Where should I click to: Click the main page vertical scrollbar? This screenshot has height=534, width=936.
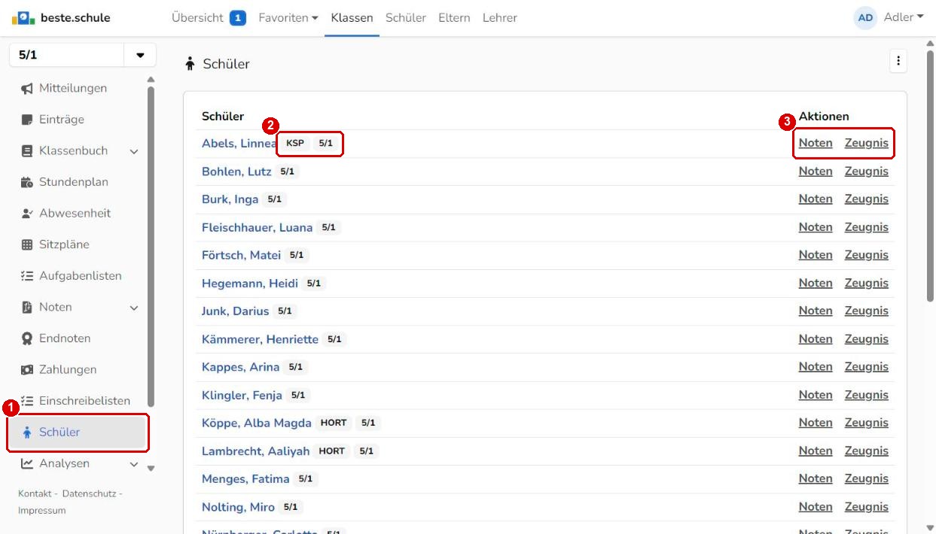930,176
